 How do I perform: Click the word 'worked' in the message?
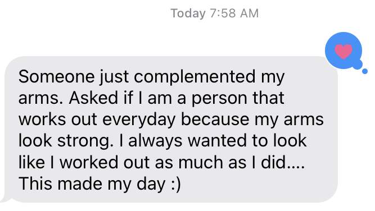[x=89, y=163]
